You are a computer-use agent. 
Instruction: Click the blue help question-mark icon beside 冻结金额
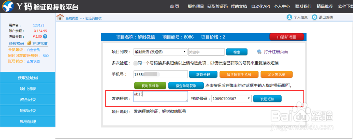pyautogui.click(x=45, y=36)
